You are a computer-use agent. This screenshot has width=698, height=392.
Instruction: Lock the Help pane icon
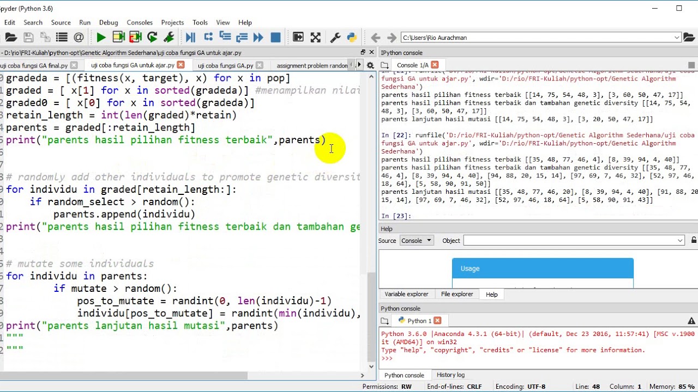[x=694, y=240]
